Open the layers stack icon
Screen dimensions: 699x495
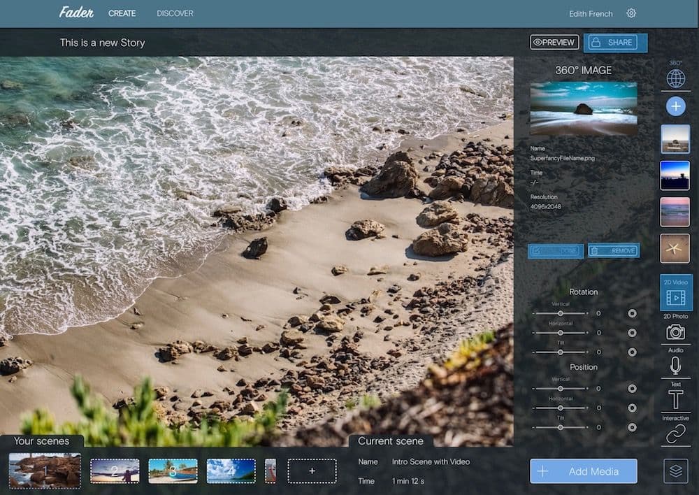click(x=676, y=471)
